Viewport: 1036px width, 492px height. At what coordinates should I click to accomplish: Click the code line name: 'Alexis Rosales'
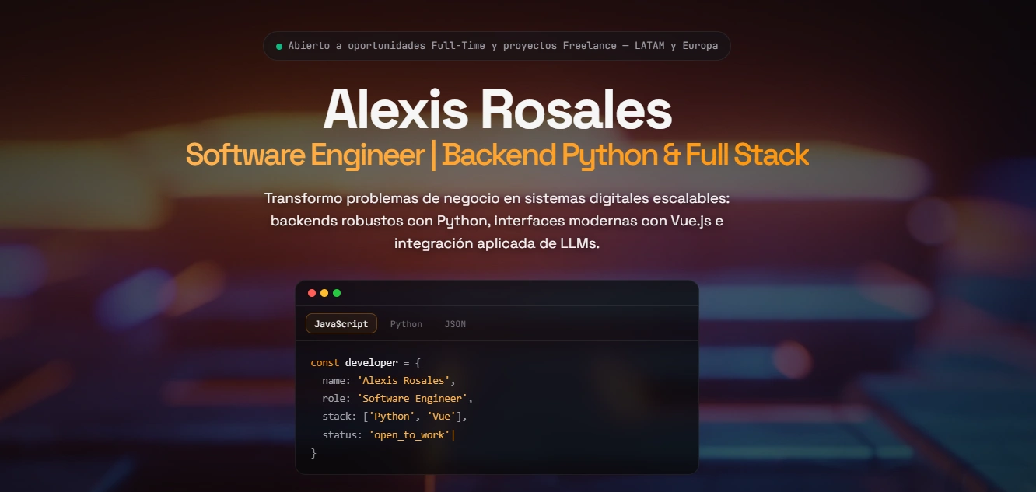pos(388,381)
